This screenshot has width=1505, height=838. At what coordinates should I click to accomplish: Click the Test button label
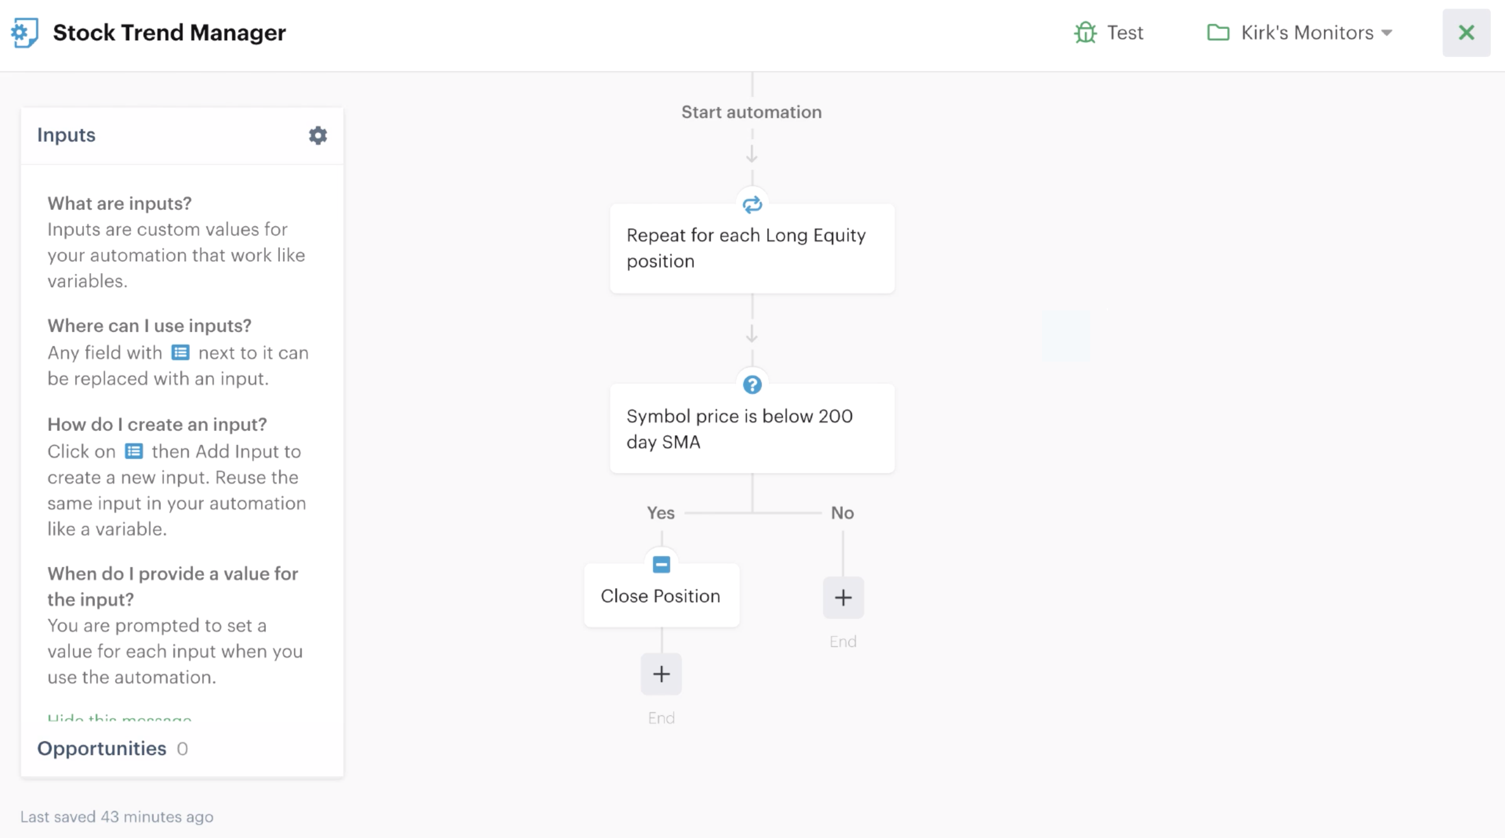point(1125,33)
